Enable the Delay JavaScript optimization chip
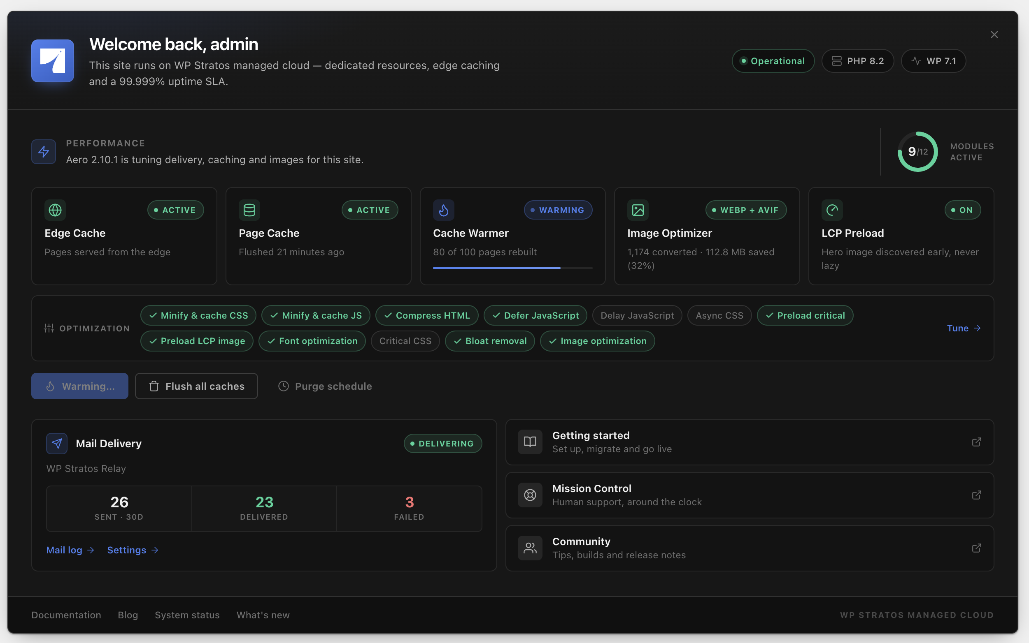The image size is (1029, 643). [x=637, y=316]
